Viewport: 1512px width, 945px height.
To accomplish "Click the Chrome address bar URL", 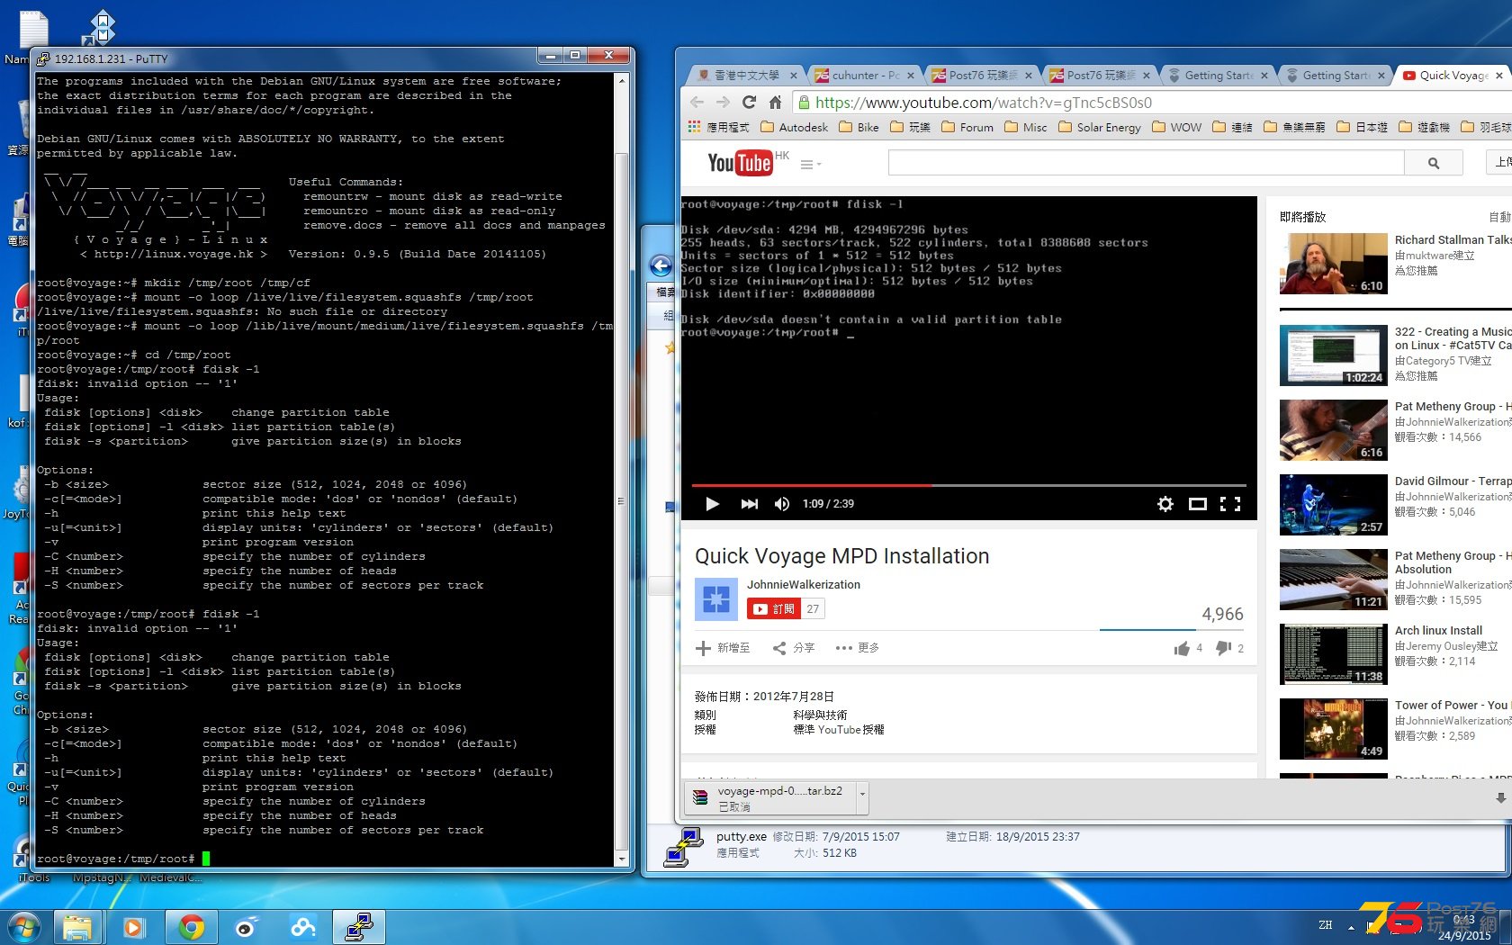I will click(x=983, y=103).
